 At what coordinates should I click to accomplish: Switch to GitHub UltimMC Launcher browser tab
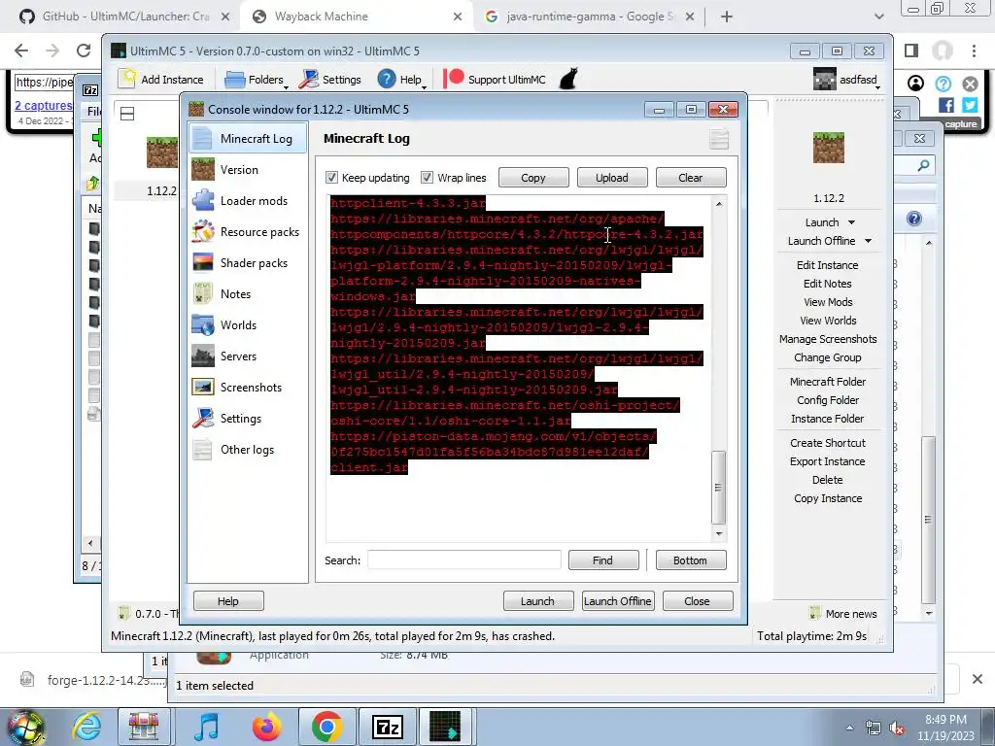(x=124, y=17)
